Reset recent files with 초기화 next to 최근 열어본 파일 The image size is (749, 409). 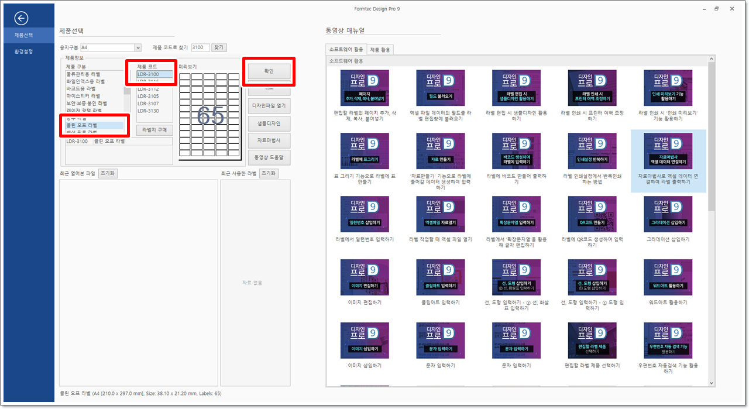pos(108,173)
